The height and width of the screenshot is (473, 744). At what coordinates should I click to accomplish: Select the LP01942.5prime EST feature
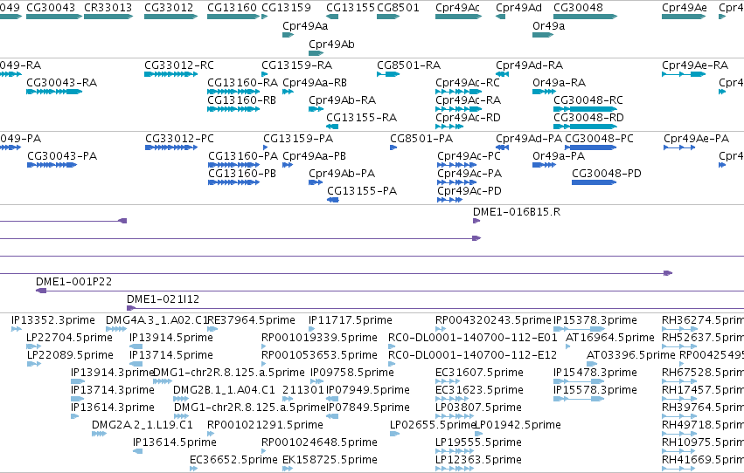[479, 433]
